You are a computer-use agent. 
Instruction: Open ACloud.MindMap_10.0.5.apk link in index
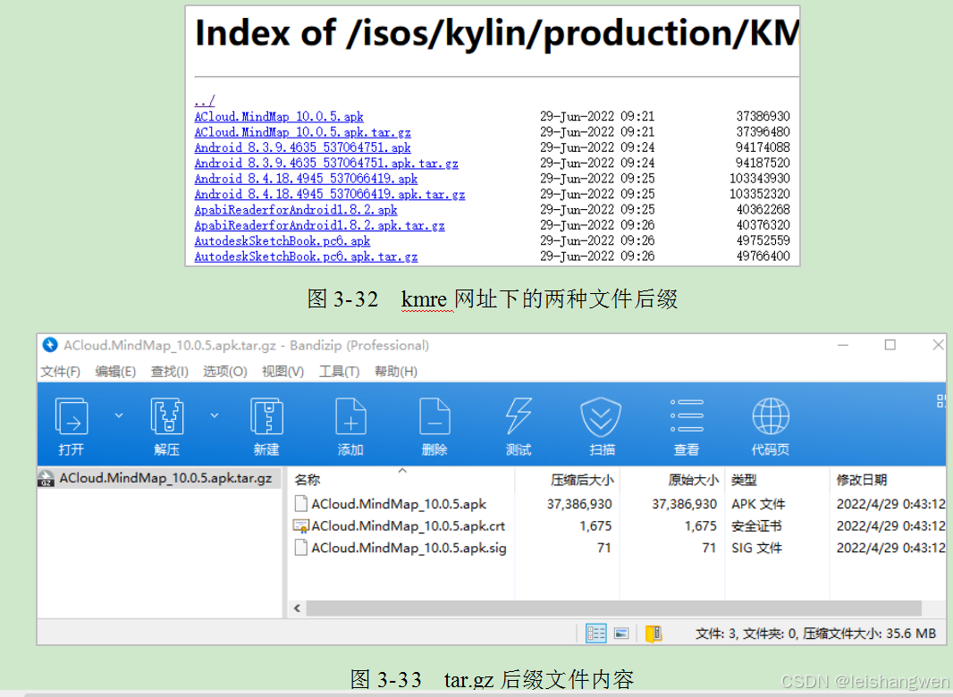tap(279, 116)
